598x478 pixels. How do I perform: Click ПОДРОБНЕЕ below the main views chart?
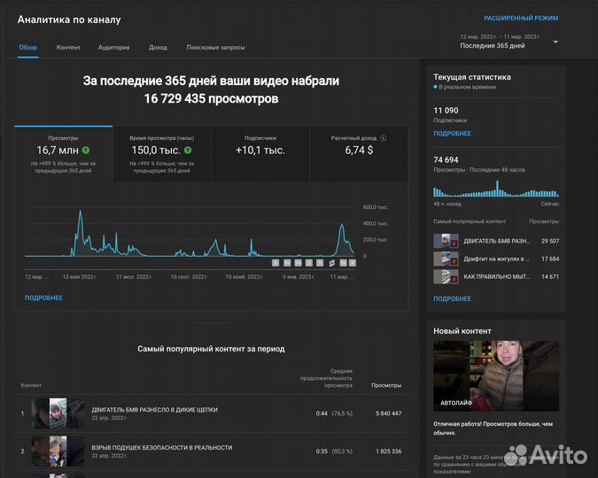pyautogui.click(x=44, y=297)
